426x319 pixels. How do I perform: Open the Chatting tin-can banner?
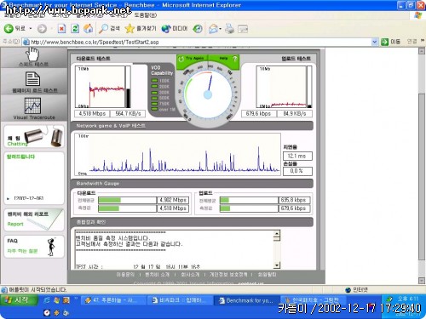(34, 137)
